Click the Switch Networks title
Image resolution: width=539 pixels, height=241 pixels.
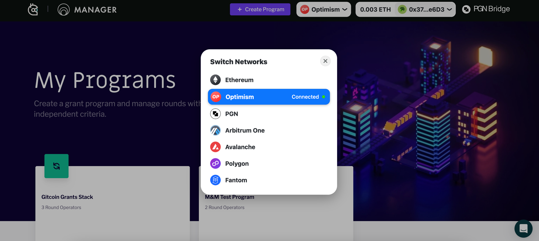[x=239, y=62]
